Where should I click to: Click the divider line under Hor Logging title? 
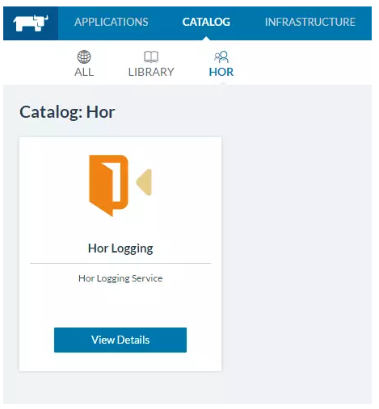(120, 264)
